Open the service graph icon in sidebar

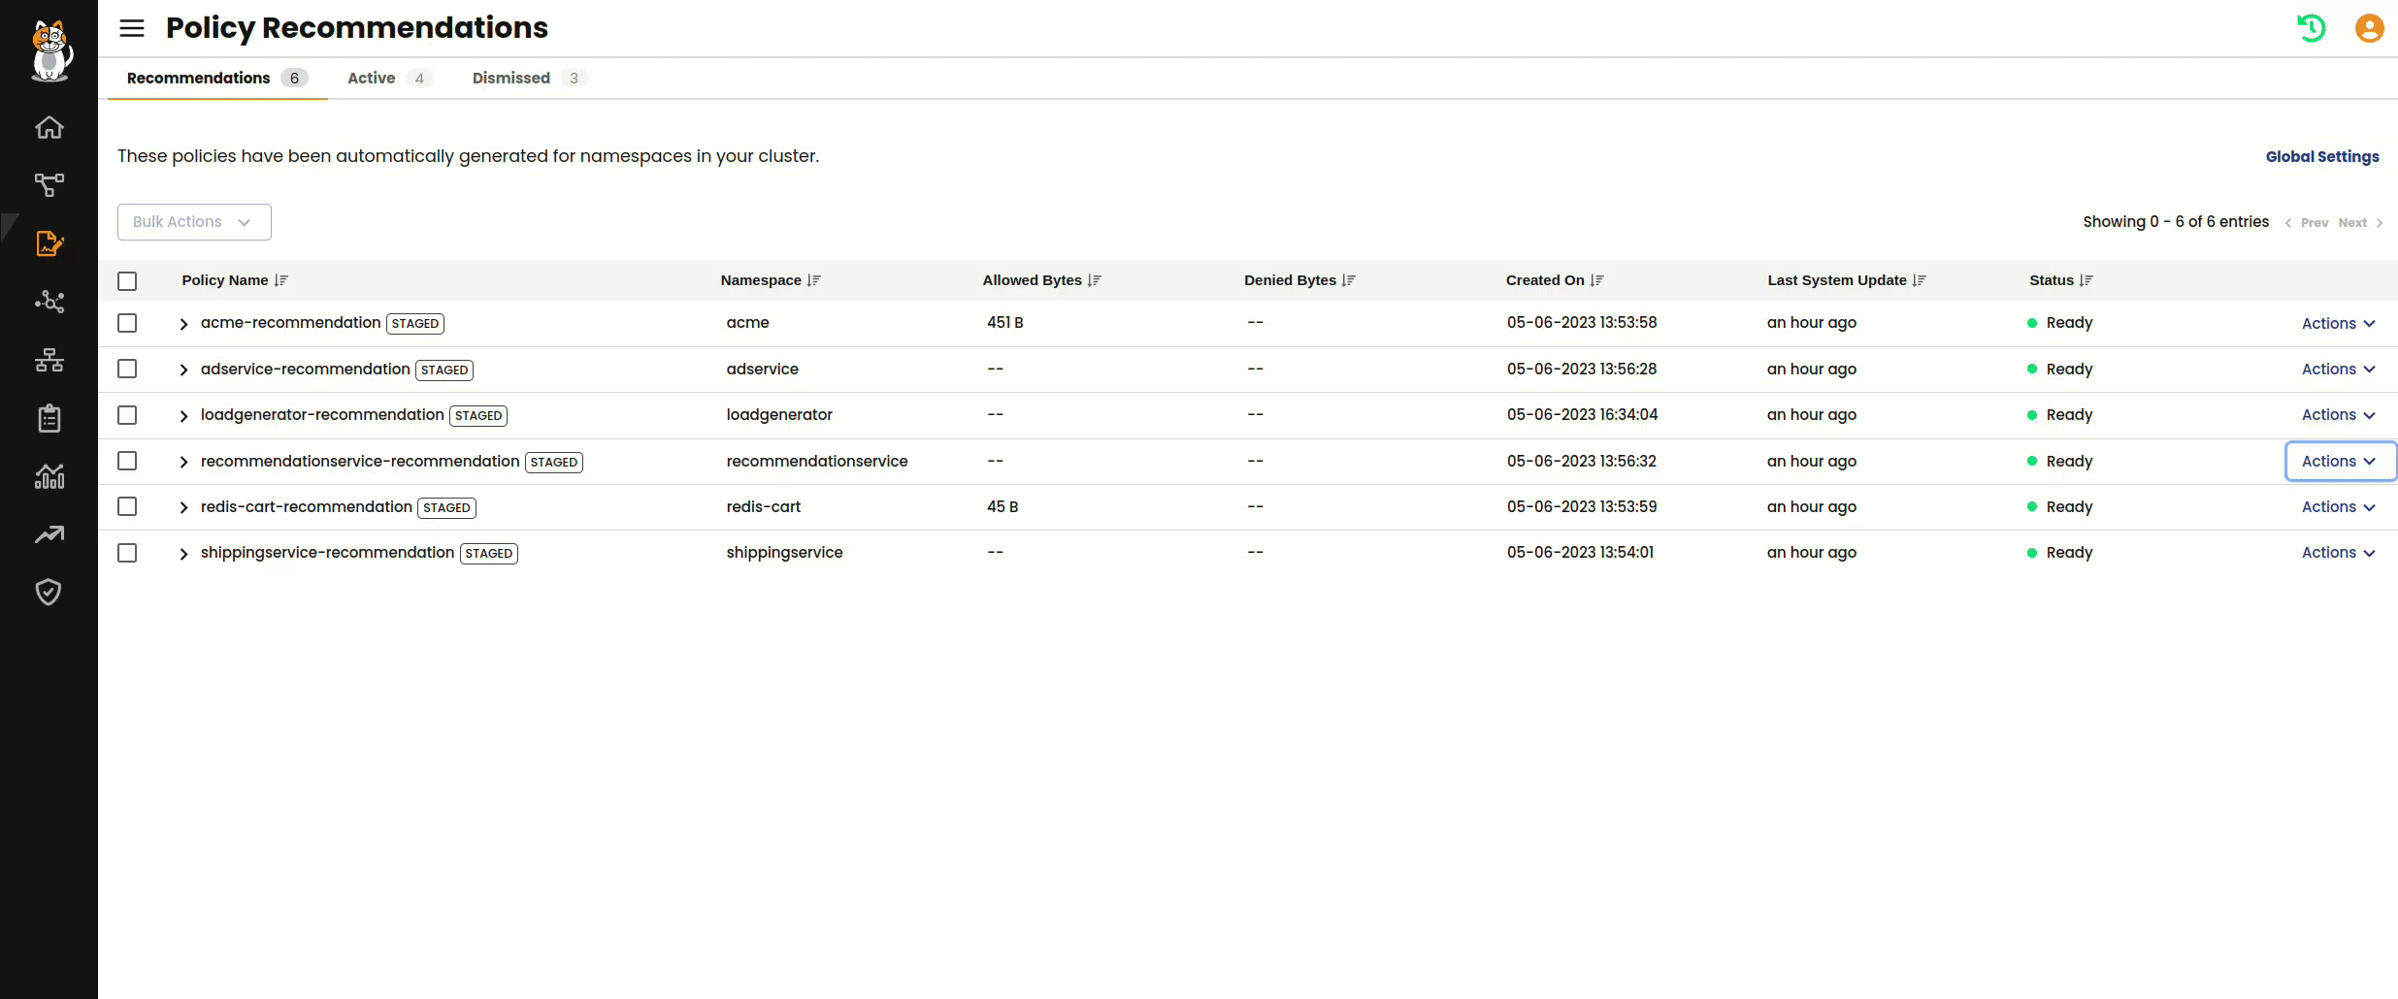(49, 185)
